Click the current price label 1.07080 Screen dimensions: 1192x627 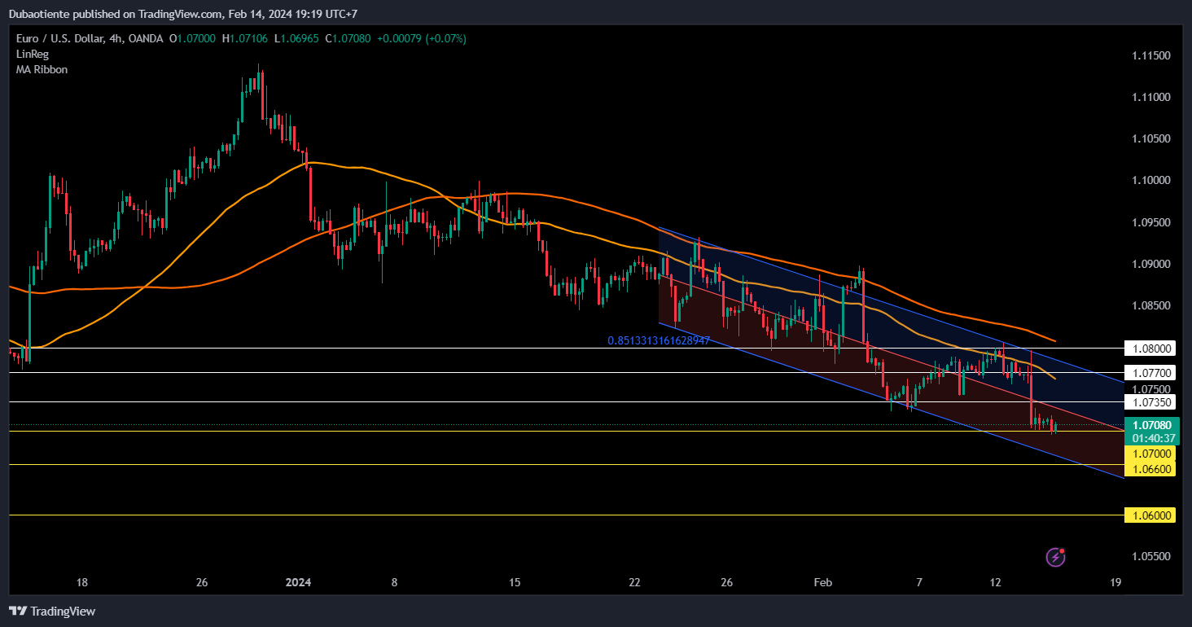tap(1150, 425)
